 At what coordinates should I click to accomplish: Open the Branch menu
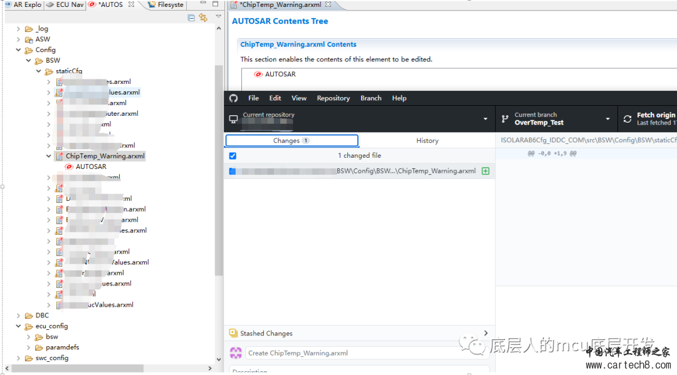371,98
